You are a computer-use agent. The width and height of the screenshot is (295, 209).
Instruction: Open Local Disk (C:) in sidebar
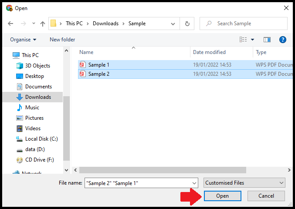click(x=41, y=139)
